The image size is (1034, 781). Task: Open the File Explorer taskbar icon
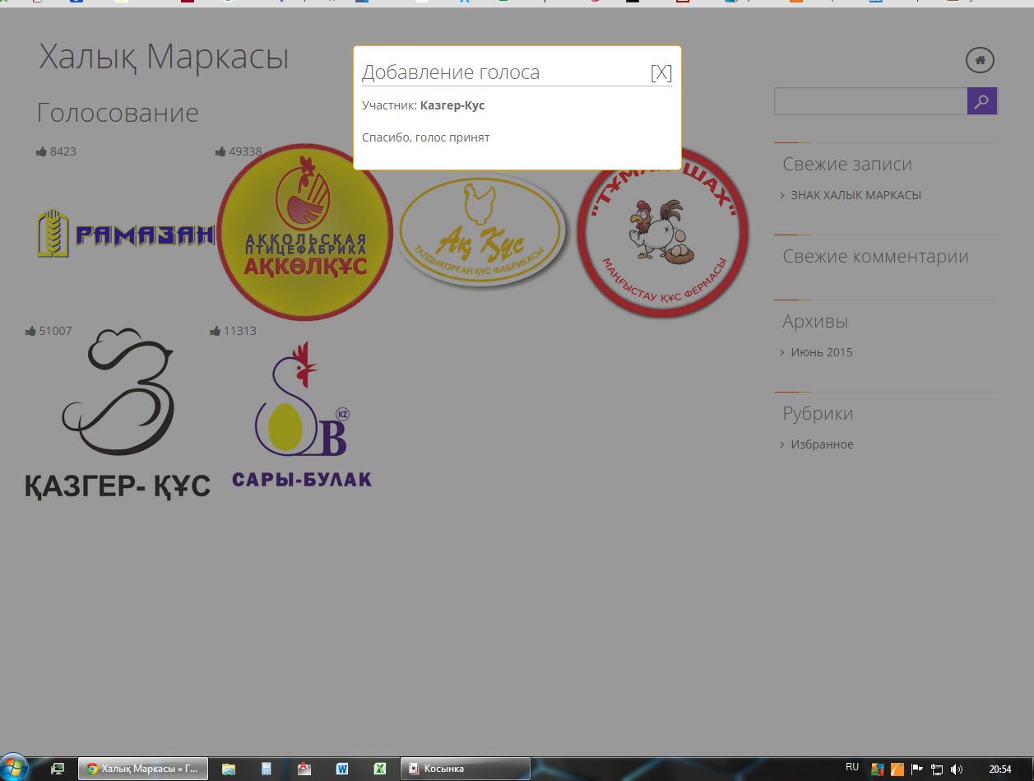(229, 769)
